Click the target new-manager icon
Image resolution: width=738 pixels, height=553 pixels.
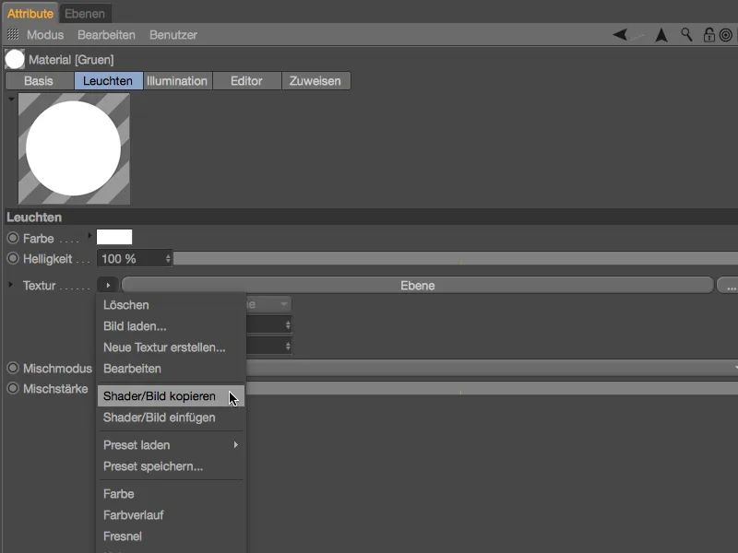pos(726,35)
